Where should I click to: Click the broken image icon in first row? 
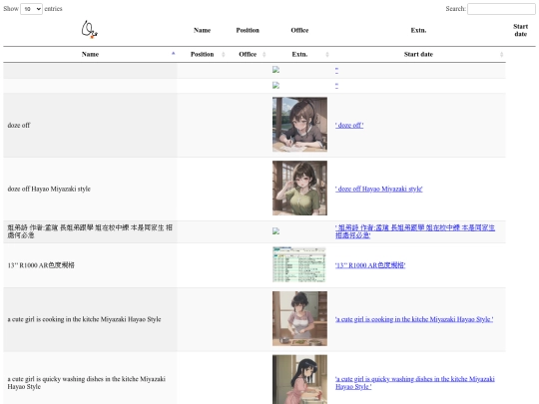[x=275, y=70]
